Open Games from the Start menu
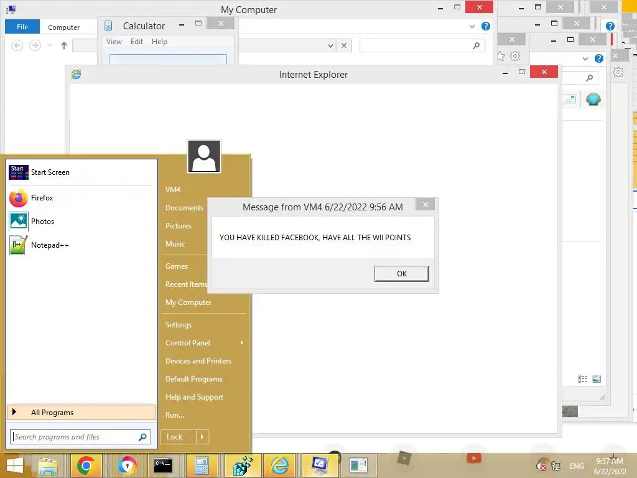The image size is (637, 478). pos(176,266)
